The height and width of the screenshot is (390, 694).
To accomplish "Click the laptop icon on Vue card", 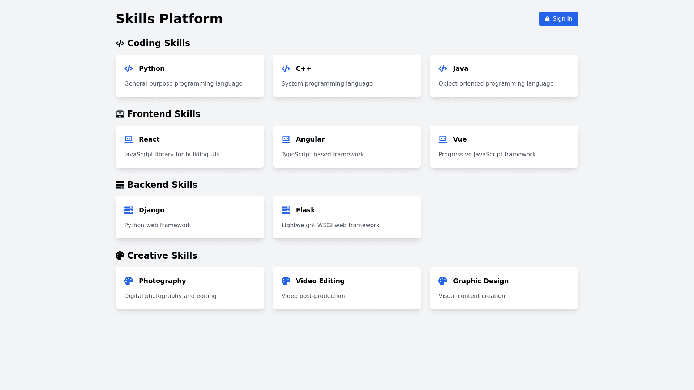I will coord(443,139).
